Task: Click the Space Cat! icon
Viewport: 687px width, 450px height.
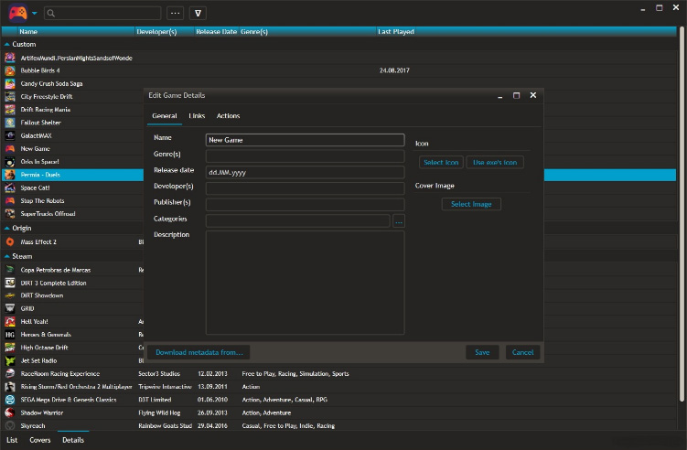Action: point(10,188)
